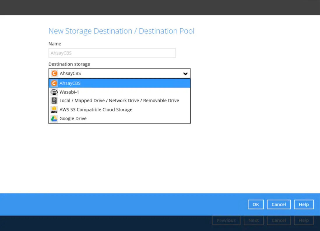This screenshot has height=231, width=320.
Task: Click the Local drive hard disk icon
Action: point(54,101)
